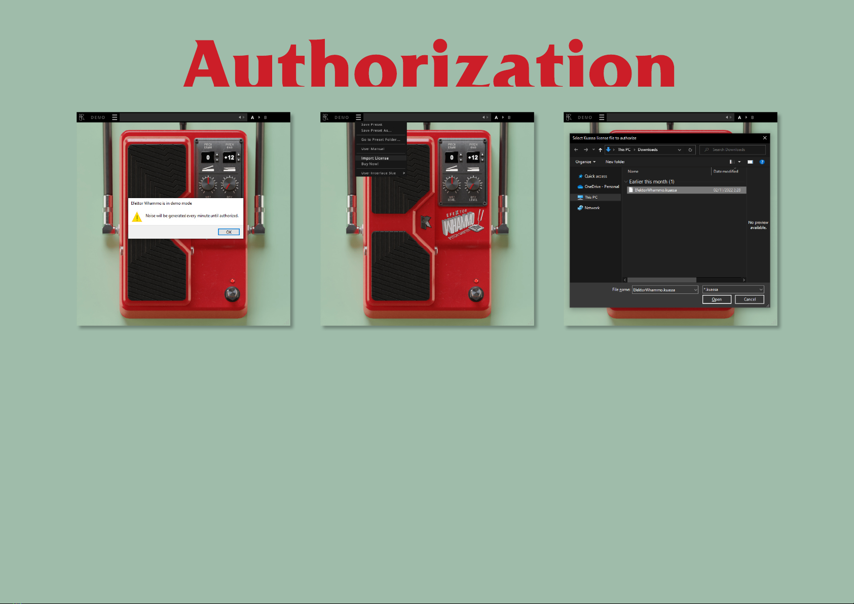Image resolution: width=854 pixels, height=604 pixels.
Task: Open Network in the sidebar
Action: pos(589,208)
